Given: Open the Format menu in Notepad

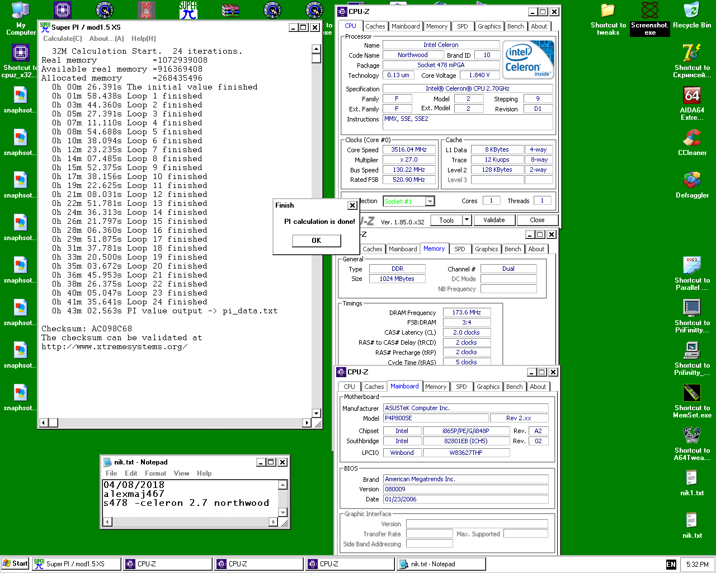Looking at the screenshot, I should click(x=156, y=473).
